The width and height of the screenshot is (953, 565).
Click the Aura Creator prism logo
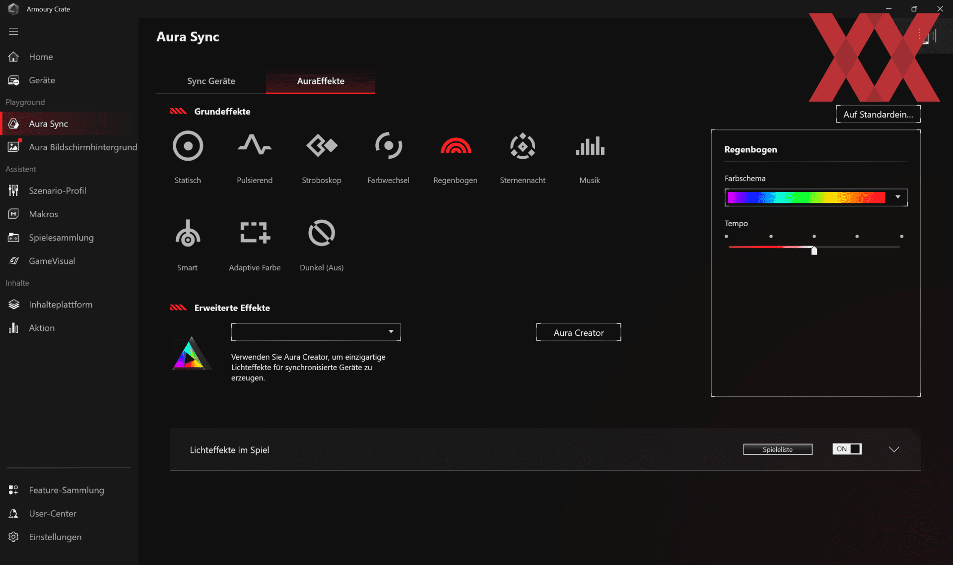pos(191,354)
